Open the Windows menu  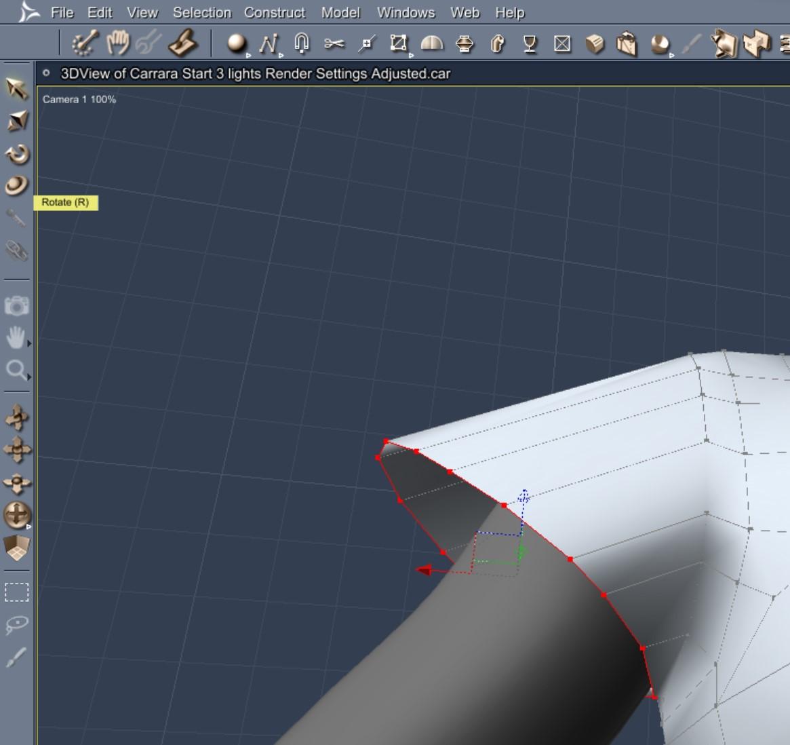click(406, 13)
